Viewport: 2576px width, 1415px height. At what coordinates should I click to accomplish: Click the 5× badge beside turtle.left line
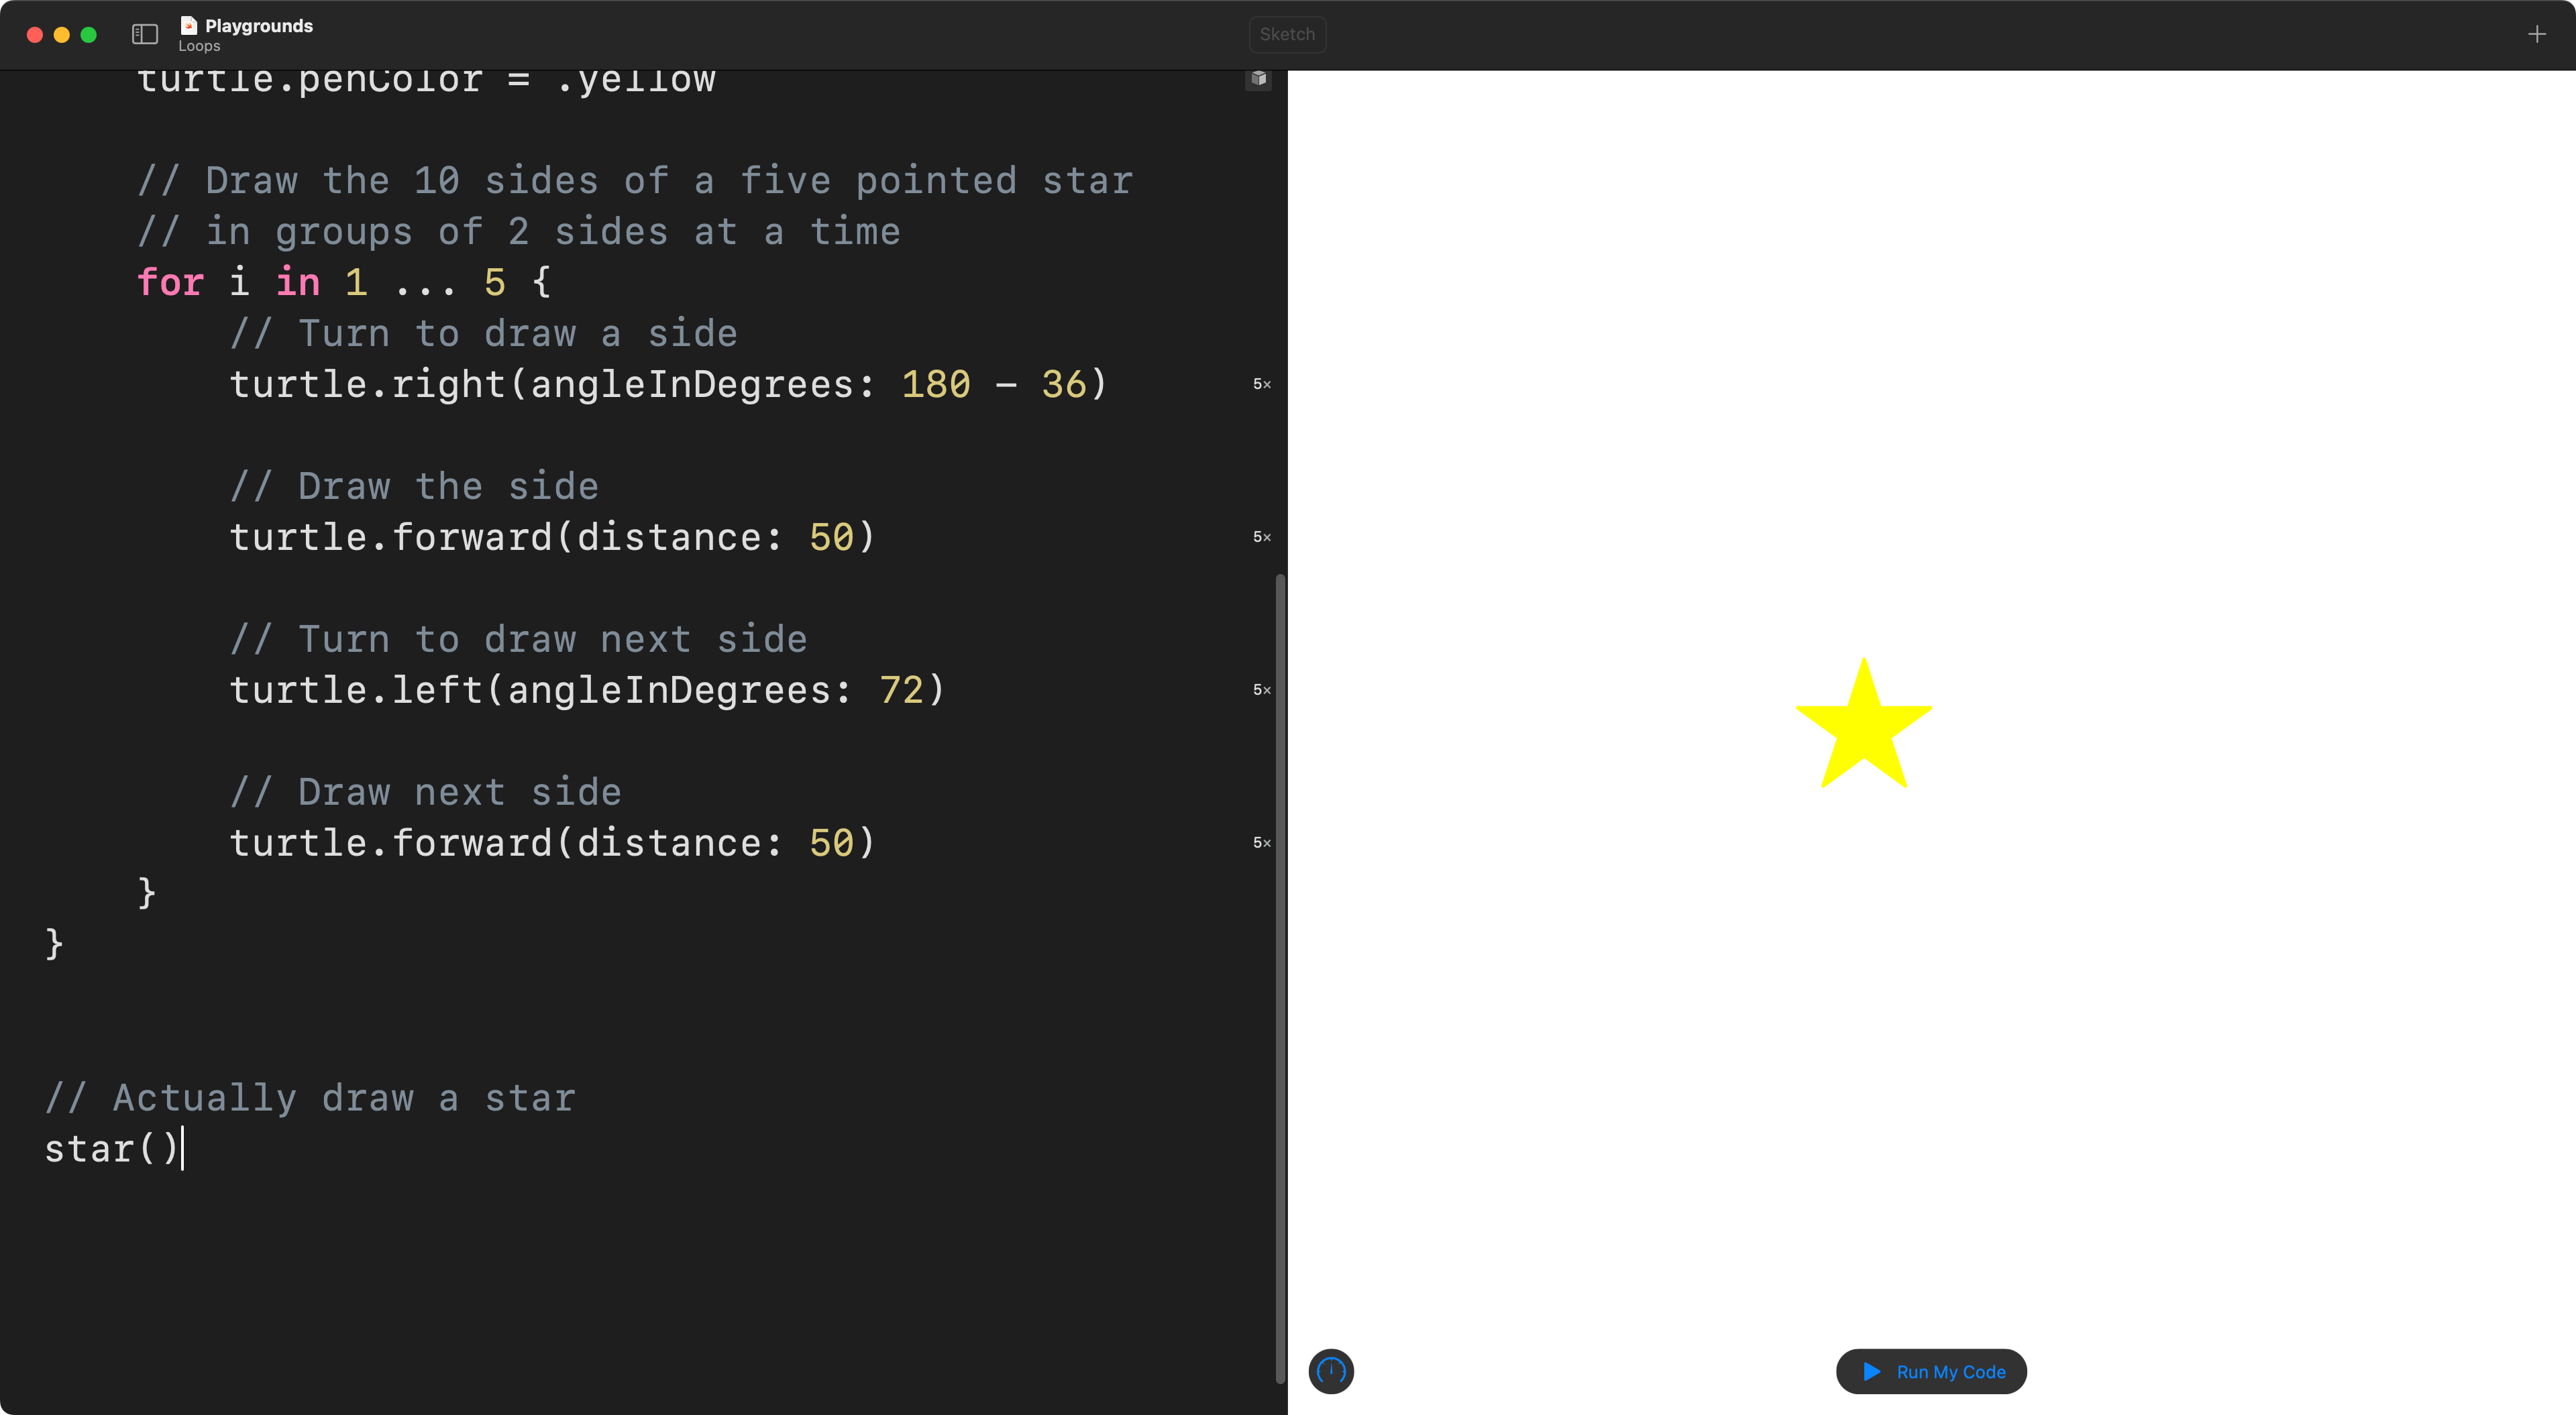pos(1261,690)
